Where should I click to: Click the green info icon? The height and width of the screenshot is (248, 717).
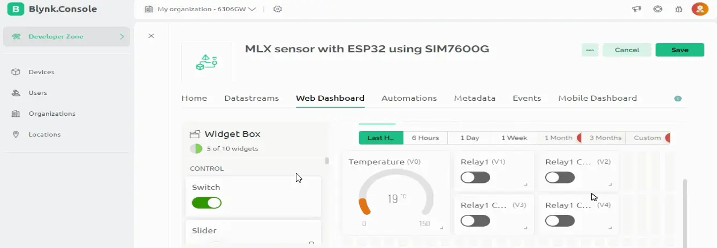(x=678, y=99)
